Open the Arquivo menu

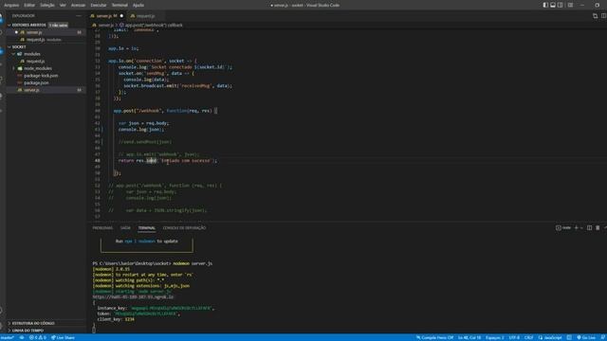(11, 5)
